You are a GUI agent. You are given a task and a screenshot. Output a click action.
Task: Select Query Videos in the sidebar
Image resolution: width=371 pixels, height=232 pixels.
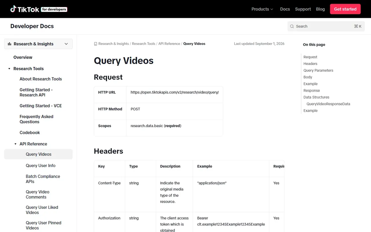38,154
